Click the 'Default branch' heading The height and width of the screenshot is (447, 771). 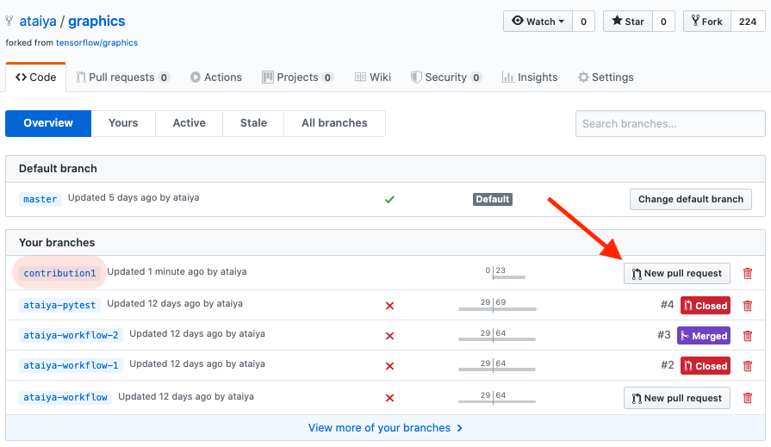coord(58,169)
